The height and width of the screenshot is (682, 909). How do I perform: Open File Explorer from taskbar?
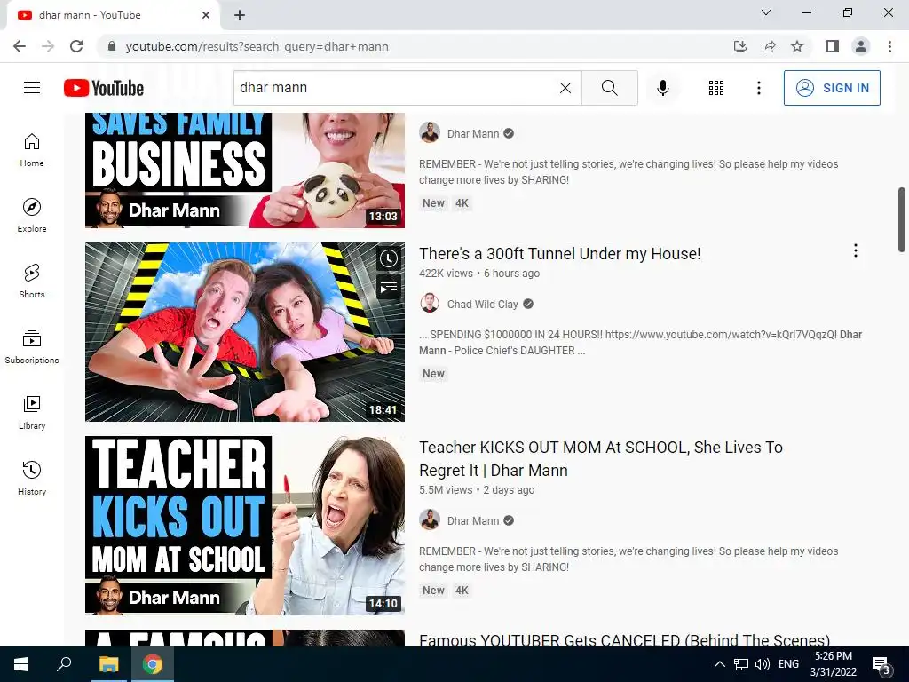108,664
